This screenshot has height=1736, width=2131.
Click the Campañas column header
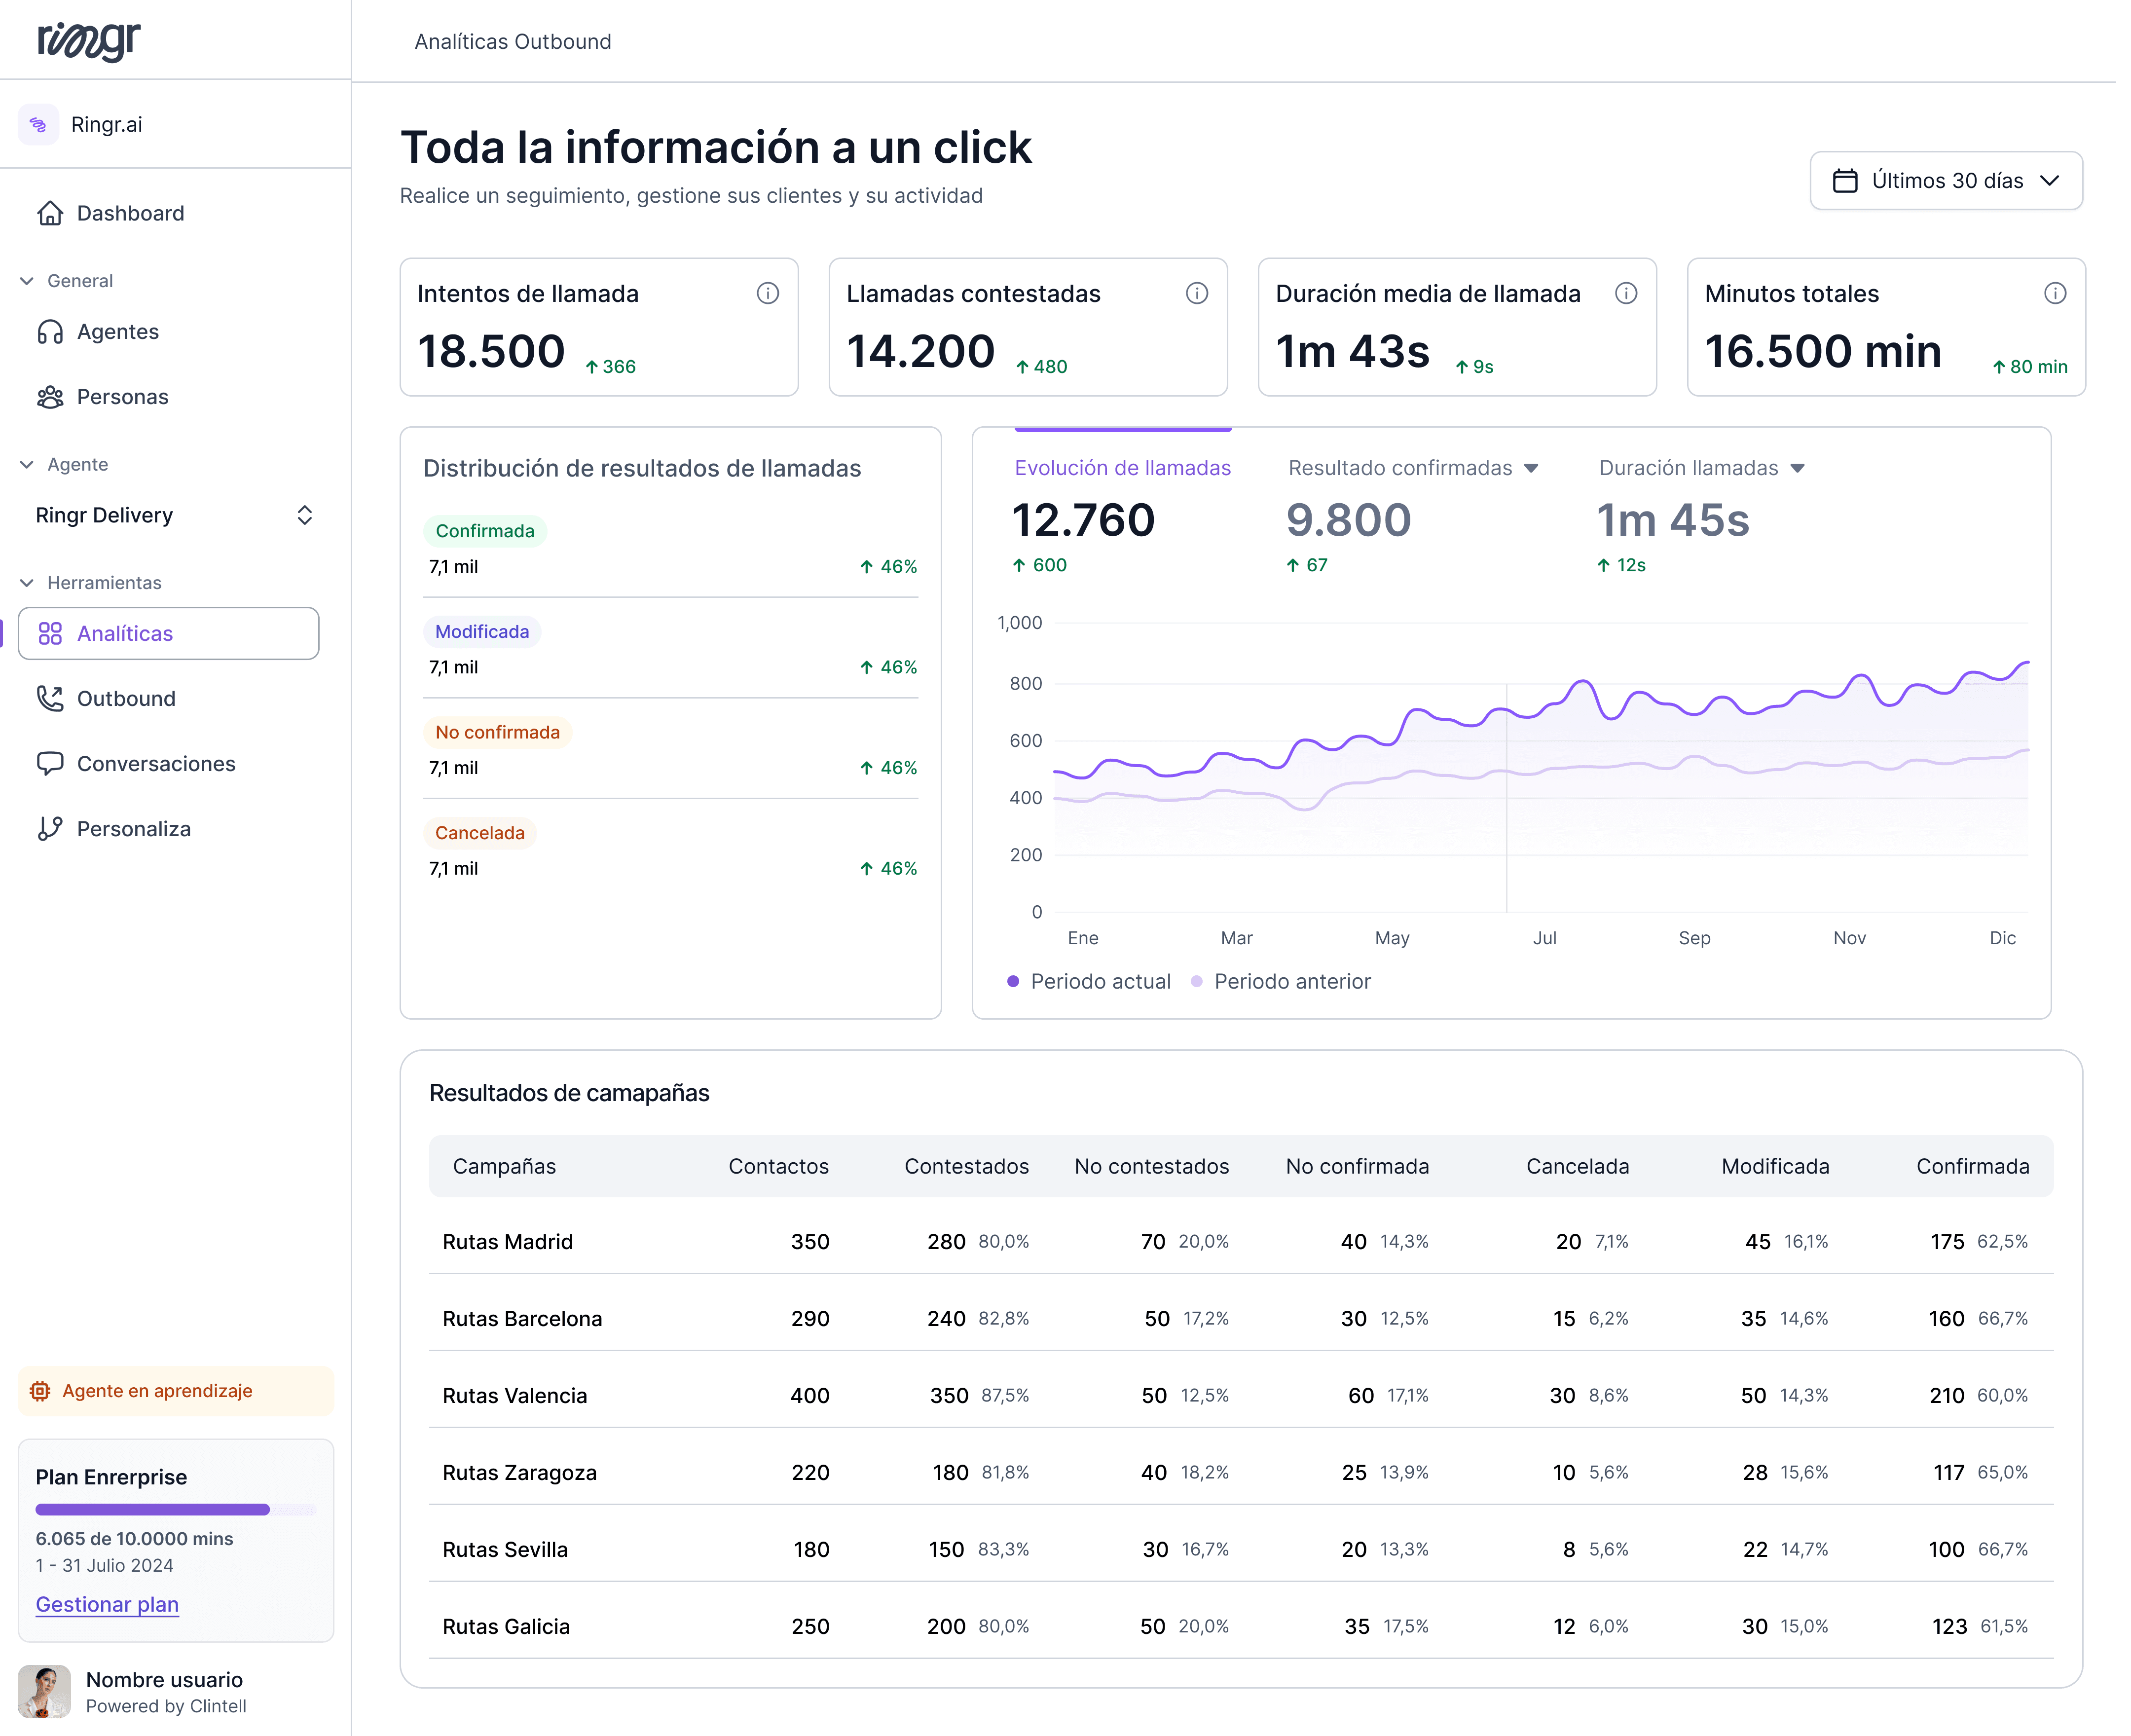[504, 1166]
